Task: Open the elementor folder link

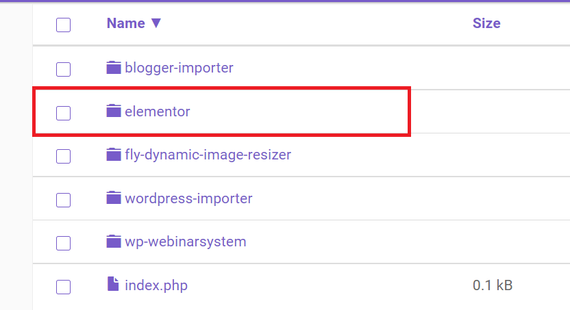Action: coord(157,112)
